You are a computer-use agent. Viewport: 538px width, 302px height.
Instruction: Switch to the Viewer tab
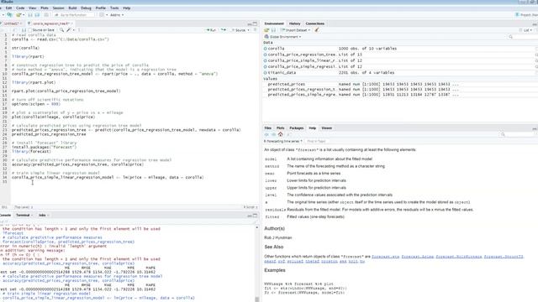pos(326,128)
